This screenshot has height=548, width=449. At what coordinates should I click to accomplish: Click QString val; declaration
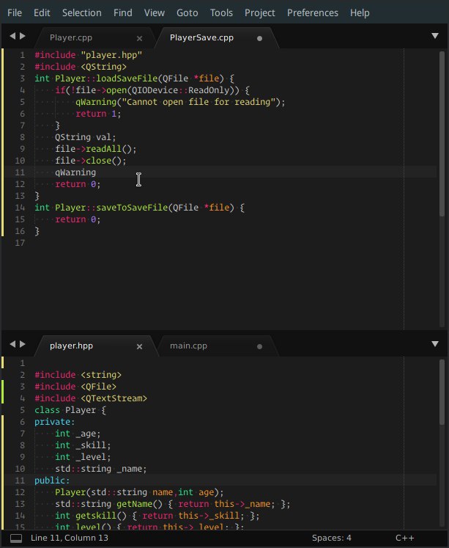85,137
